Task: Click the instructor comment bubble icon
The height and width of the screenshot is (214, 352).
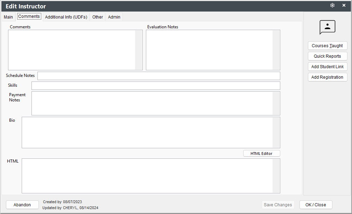Action: tap(327, 27)
